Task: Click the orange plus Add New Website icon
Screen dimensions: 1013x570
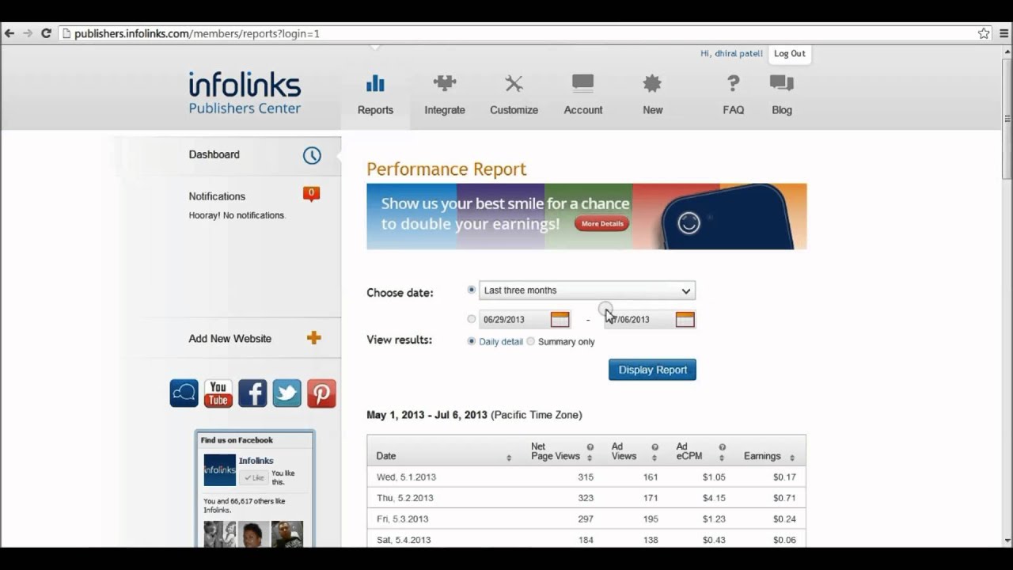Action: pyautogui.click(x=314, y=338)
